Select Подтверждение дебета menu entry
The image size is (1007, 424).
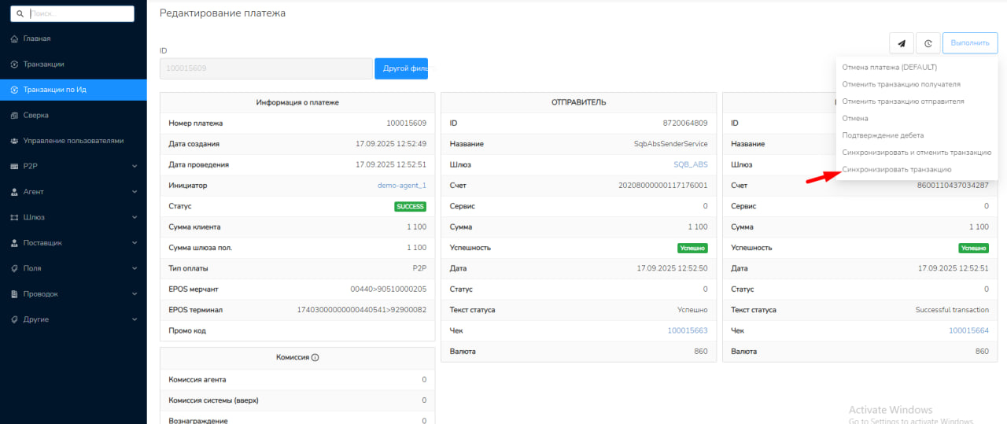click(883, 135)
